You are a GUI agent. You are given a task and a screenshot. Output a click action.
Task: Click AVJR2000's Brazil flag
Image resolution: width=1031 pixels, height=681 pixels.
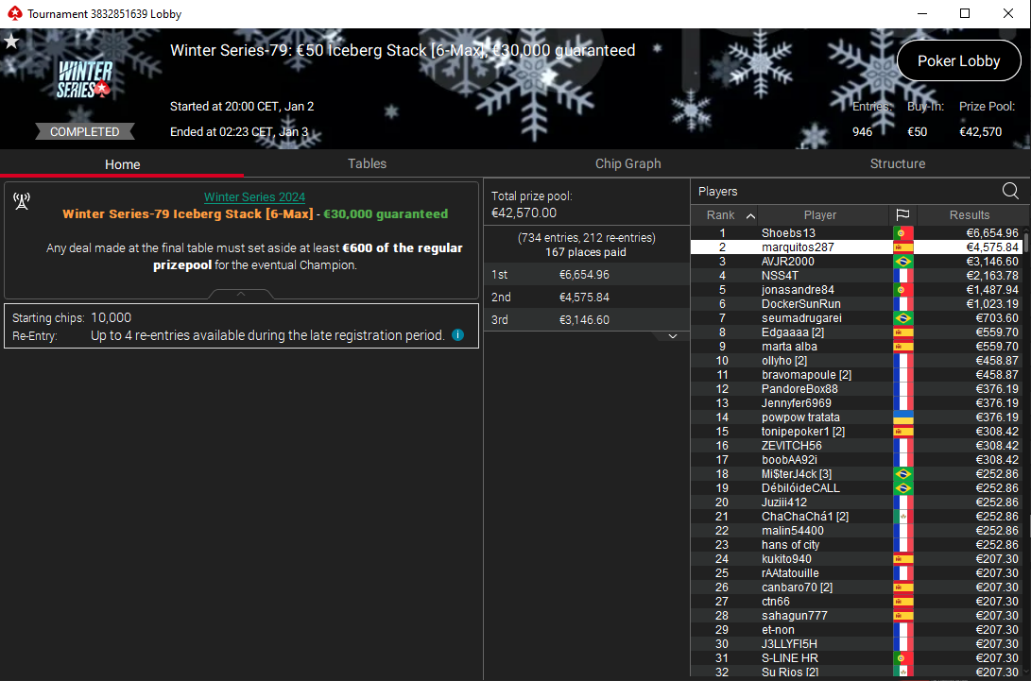click(x=902, y=262)
